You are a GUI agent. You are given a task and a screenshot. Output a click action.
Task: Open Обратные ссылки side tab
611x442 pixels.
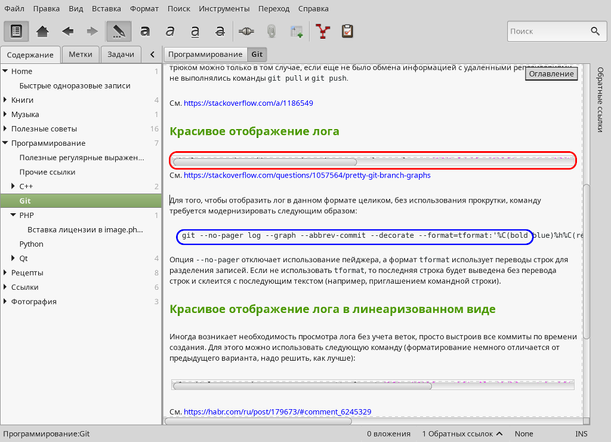(600, 100)
